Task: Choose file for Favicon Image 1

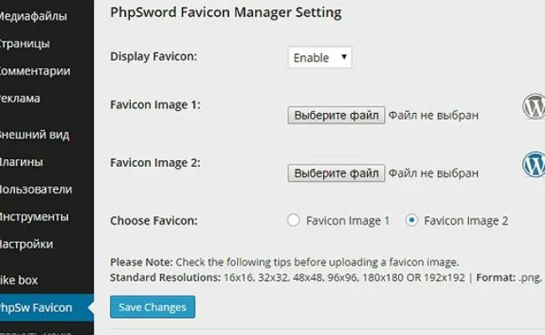Action: point(336,115)
